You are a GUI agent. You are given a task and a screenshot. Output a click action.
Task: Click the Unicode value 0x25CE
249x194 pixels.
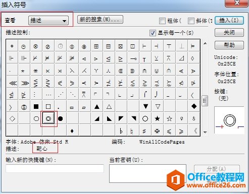[x=227, y=64]
